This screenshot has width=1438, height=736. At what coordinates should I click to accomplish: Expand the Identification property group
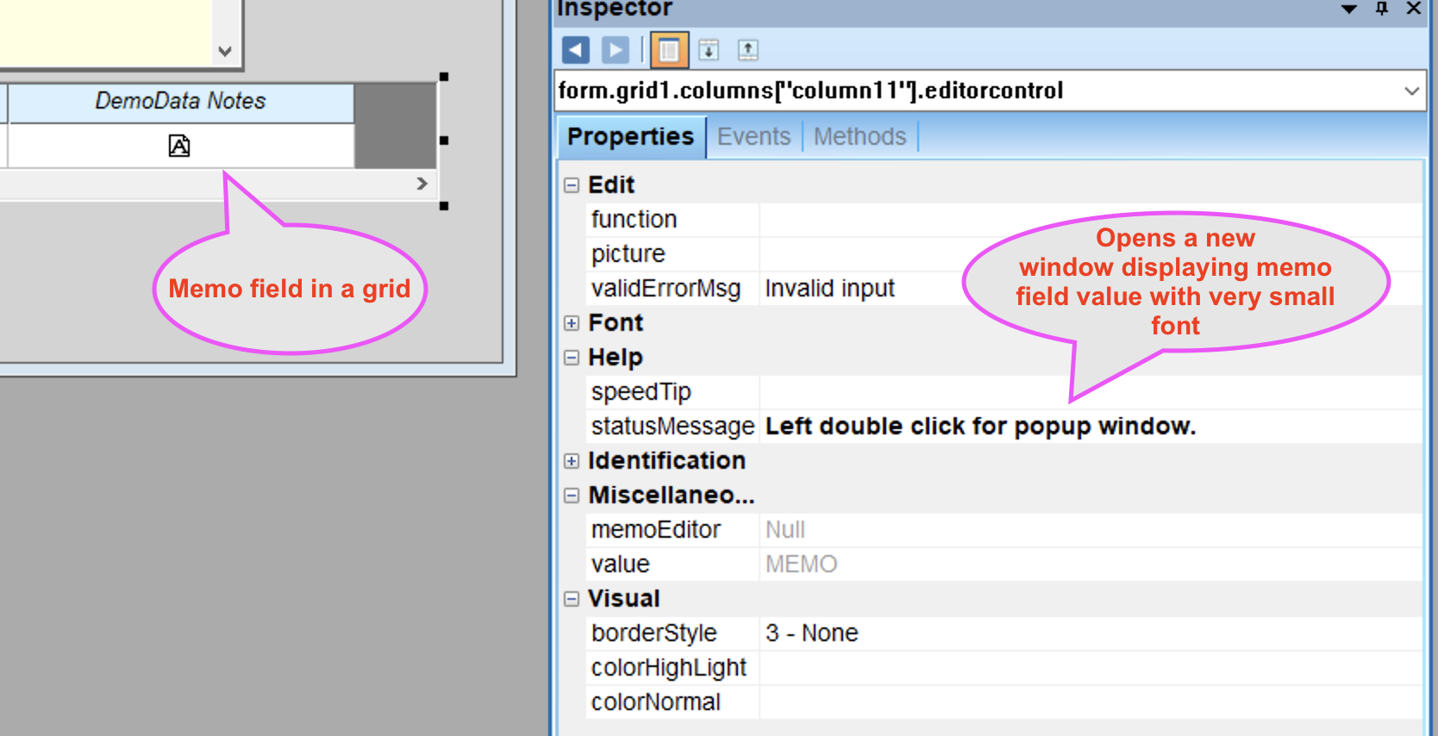572,461
